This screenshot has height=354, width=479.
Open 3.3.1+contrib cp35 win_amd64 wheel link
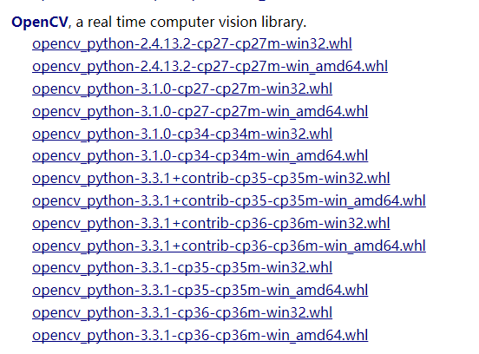coord(229,201)
